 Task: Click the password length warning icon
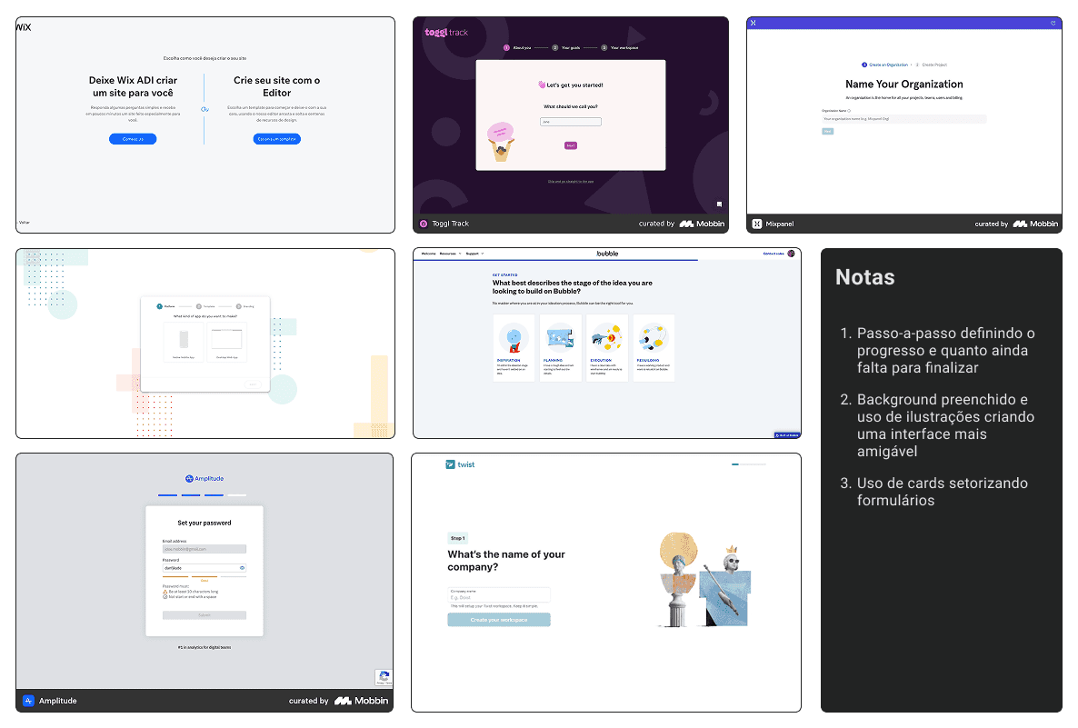tap(165, 591)
